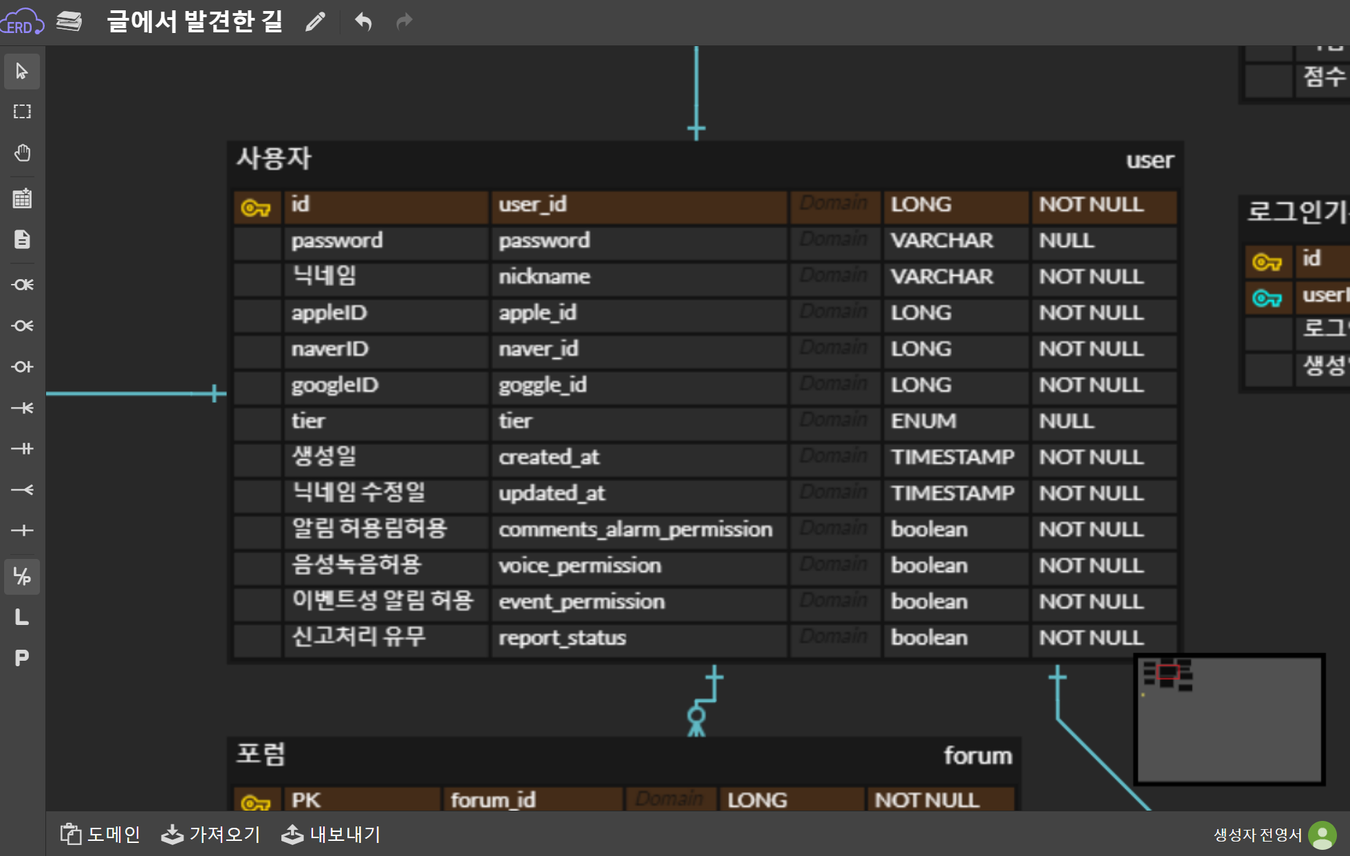Select Domain cell of nickname row
The image size is (1350, 856).
click(834, 276)
